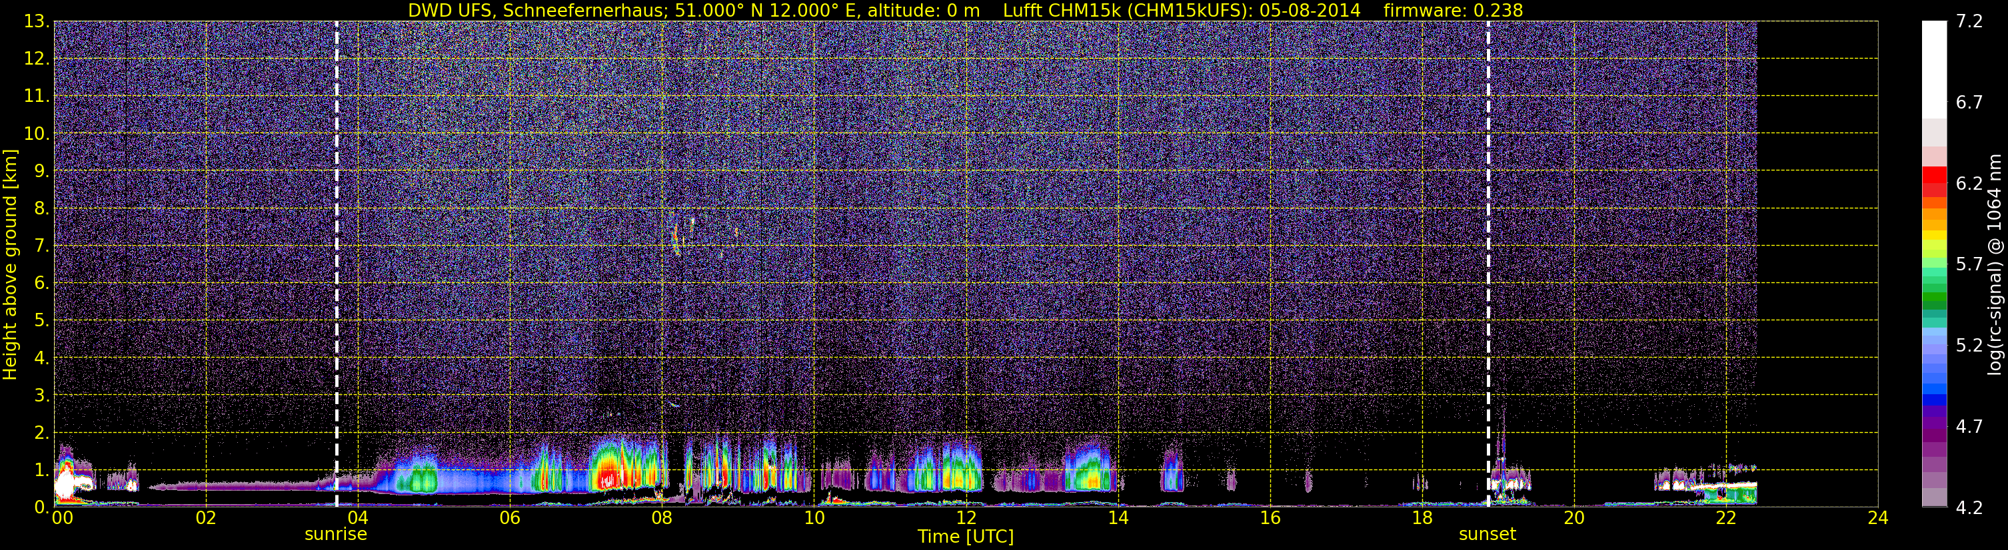Click the 'Height above ground [km]' axis label
2008x550 pixels.
[10, 264]
